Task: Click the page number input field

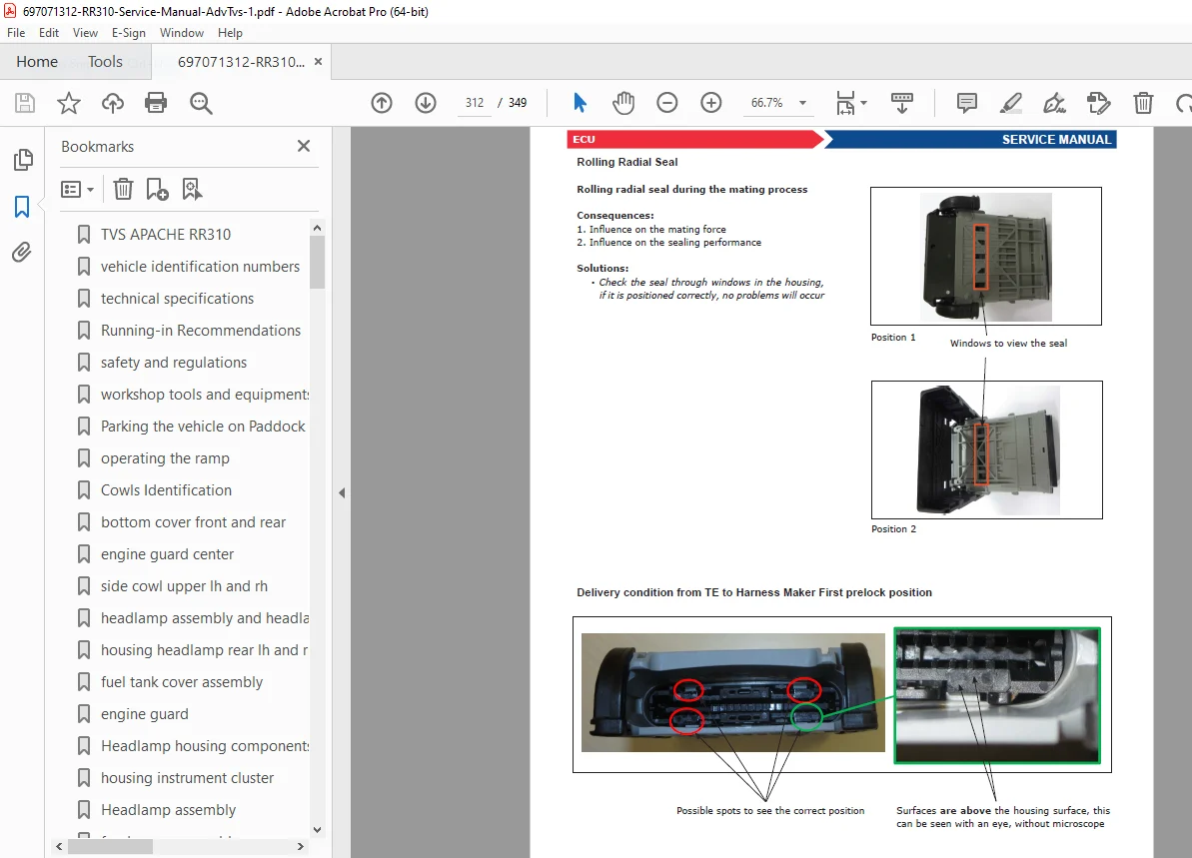Action: point(475,103)
